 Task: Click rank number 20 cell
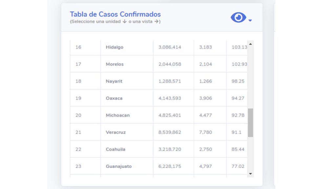(x=78, y=115)
